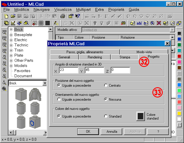The image size is (184, 143).
Task: Click the 'P' more colors icon
Action: (x=179, y=125)
